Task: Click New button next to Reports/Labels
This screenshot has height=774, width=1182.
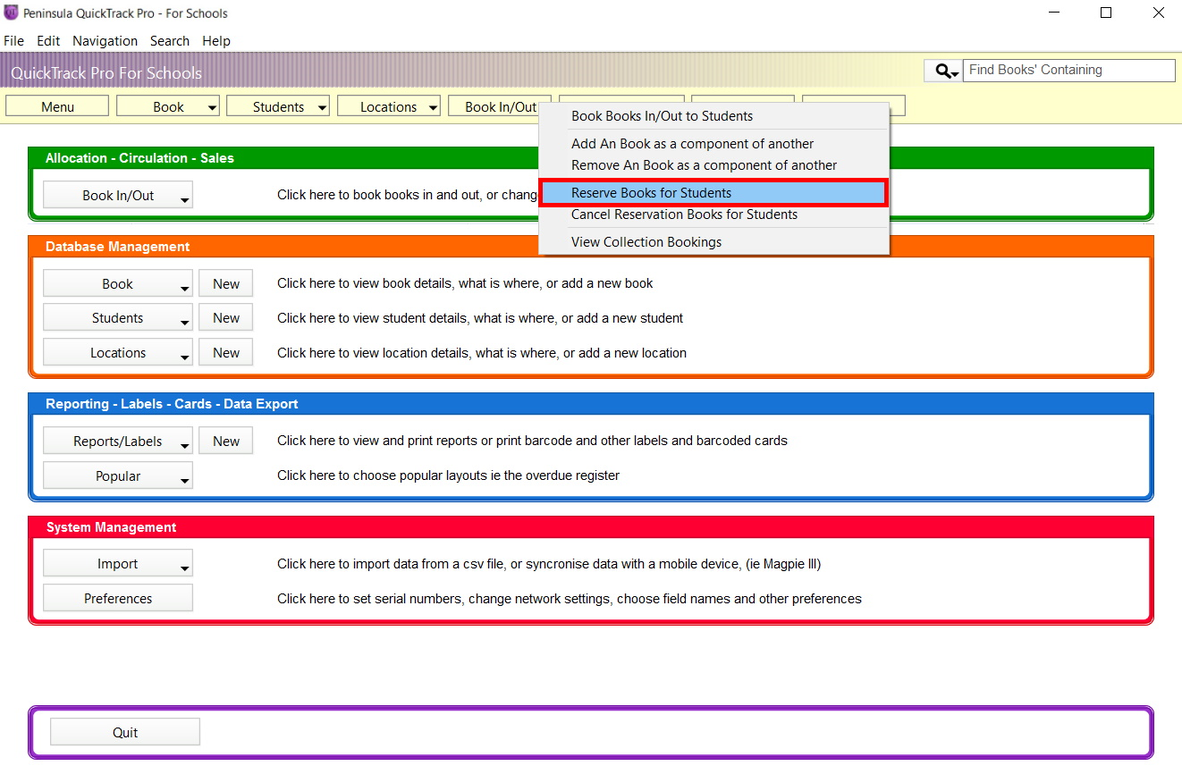Action: tap(226, 441)
